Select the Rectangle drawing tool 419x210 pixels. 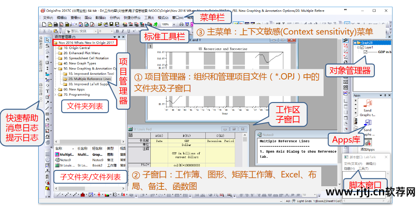click(47, 114)
